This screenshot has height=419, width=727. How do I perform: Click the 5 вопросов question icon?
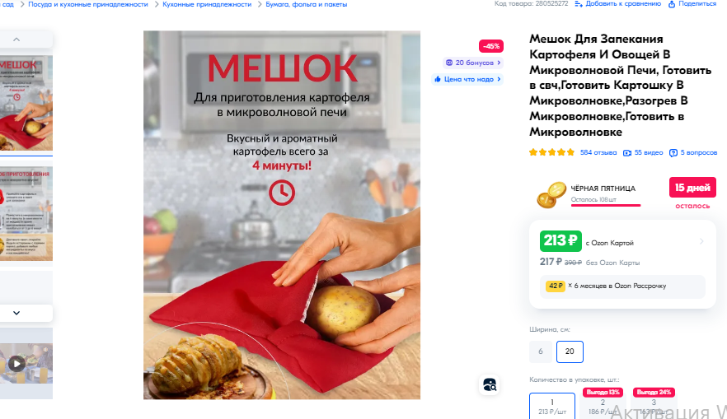tap(673, 153)
